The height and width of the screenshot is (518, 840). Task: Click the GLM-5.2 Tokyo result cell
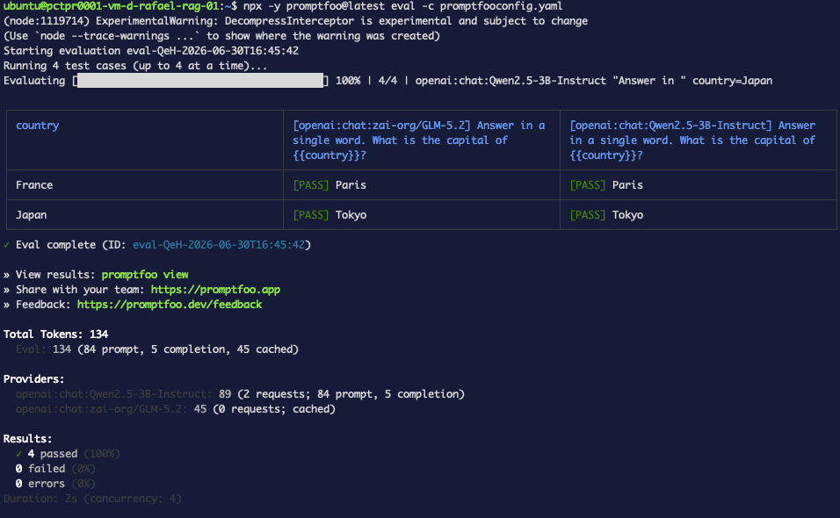tap(422, 215)
